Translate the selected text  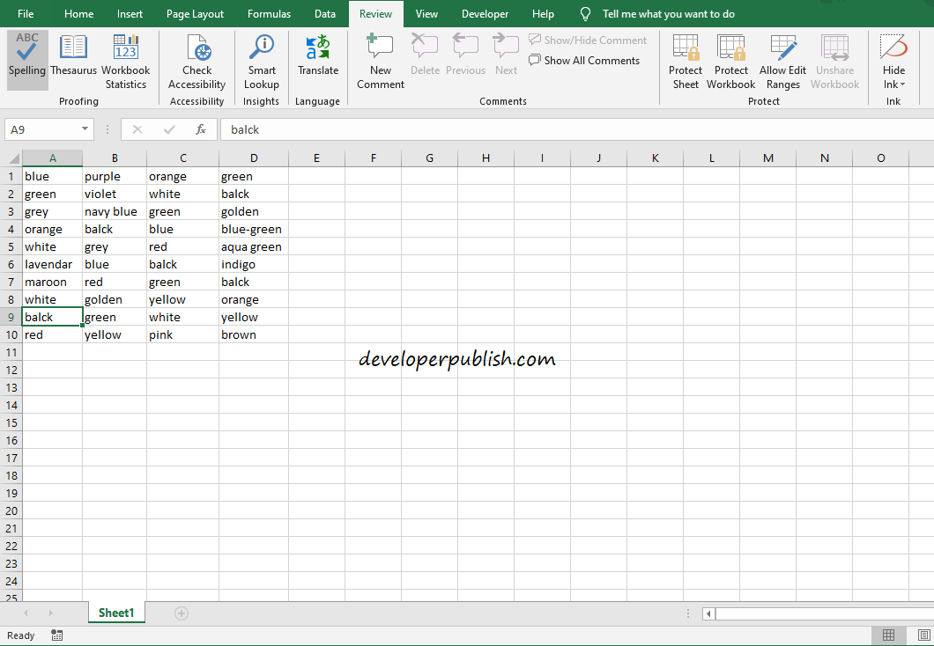(317, 60)
